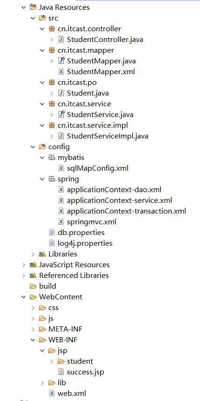Viewport: 200px width, 401px height.
Task: Click the JavaScript Resources icon
Action: (x=33, y=265)
